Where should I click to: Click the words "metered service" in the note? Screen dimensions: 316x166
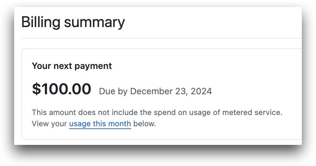coord(252,112)
